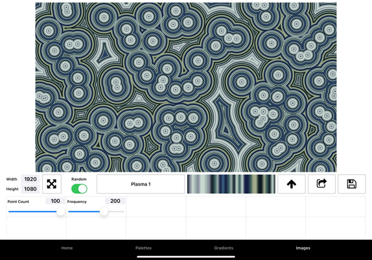The height and width of the screenshot is (260, 372).
Task: Click the Point Count slider handle
Action: [x=60, y=211]
